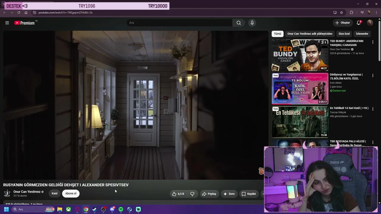
Task: Open Chrome from the taskbar
Action: coord(86,209)
